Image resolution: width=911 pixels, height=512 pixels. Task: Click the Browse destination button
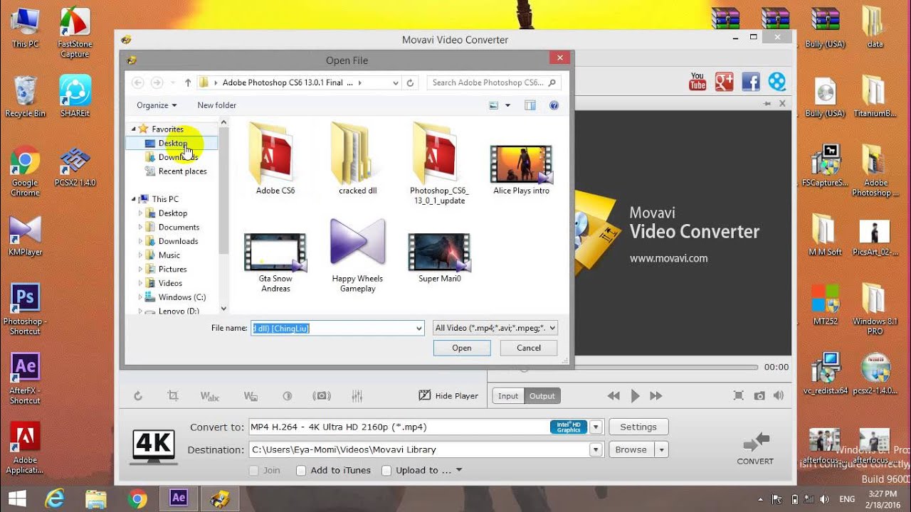click(631, 450)
